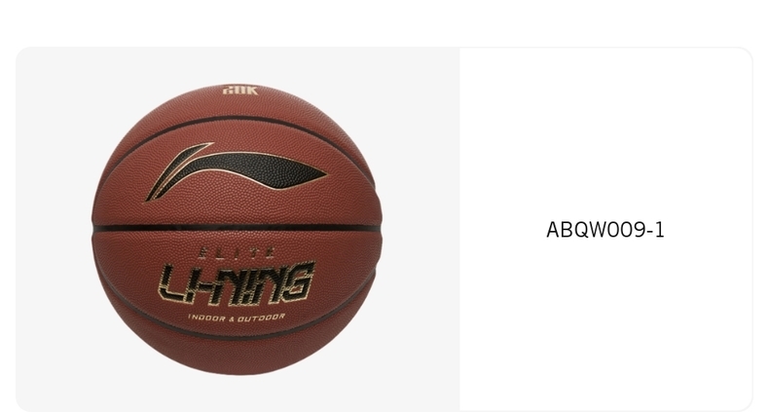The image size is (769, 412).
Task: Click the gray background right of the ball
Action: pos(421,230)
